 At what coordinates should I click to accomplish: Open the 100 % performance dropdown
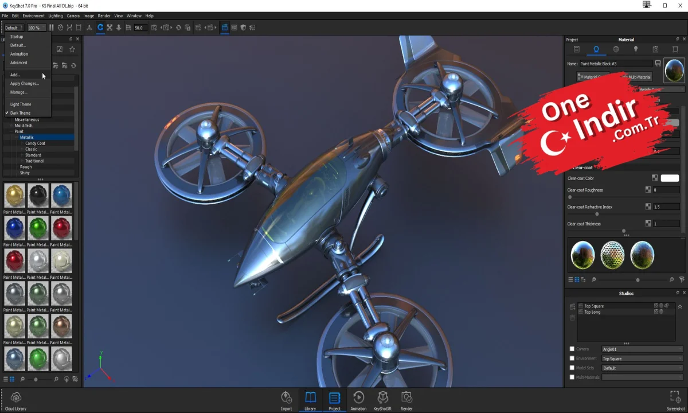coord(37,28)
